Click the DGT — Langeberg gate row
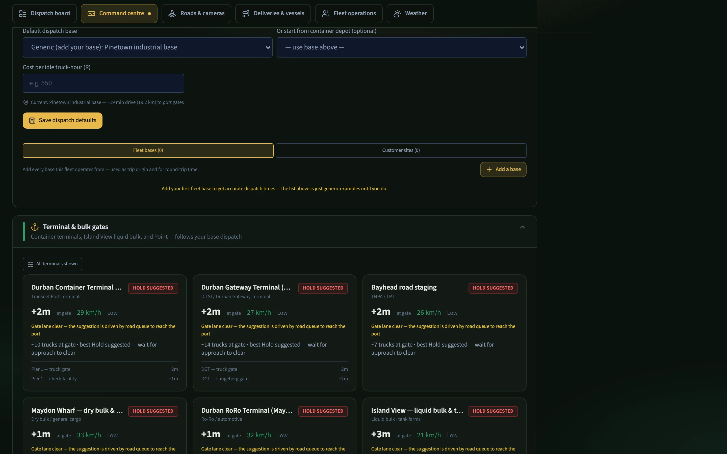Screen dimensions: 727x454 pos(274,379)
